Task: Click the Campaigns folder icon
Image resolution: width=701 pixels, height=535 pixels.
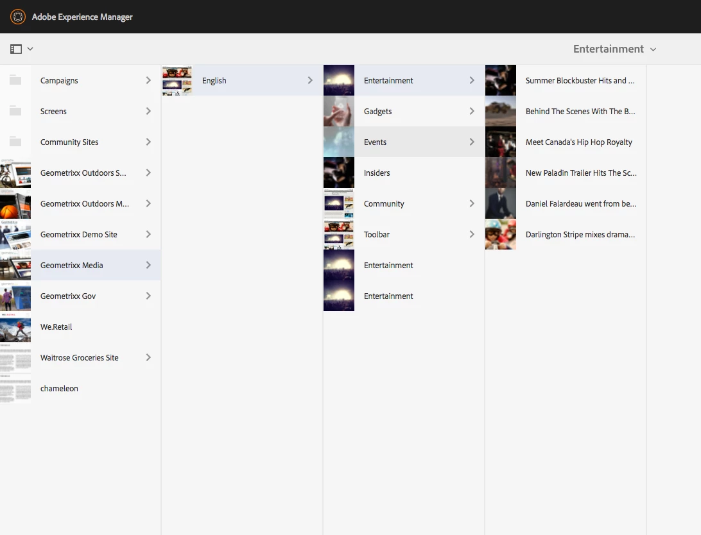Action: pos(15,80)
